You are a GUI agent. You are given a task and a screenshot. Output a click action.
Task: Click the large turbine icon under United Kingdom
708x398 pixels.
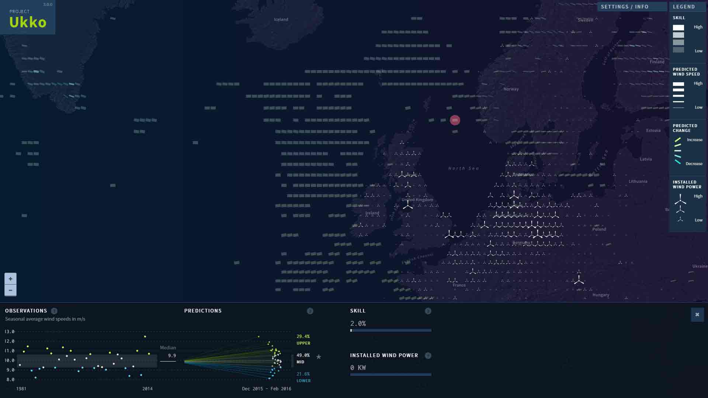point(408,205)
